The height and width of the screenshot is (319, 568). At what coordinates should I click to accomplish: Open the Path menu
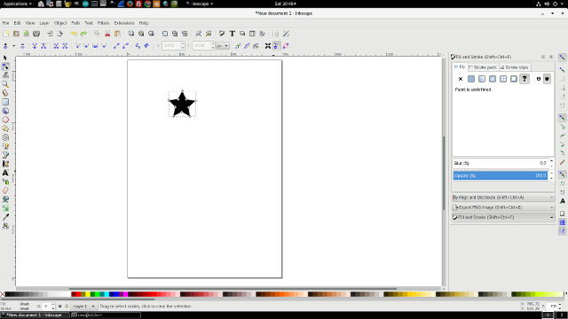75,23
